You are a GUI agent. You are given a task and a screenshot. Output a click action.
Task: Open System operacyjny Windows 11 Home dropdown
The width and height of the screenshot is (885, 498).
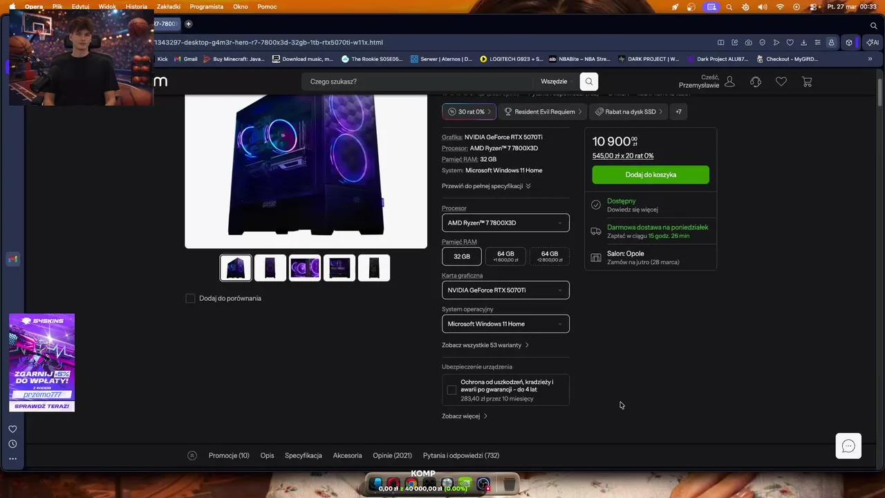tap(505, 324)
